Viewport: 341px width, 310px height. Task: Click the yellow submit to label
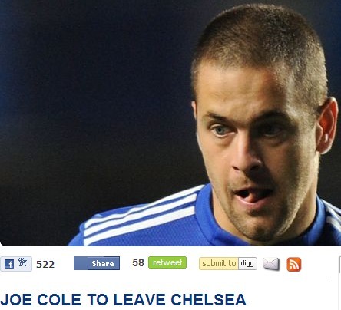coord(219,263)
